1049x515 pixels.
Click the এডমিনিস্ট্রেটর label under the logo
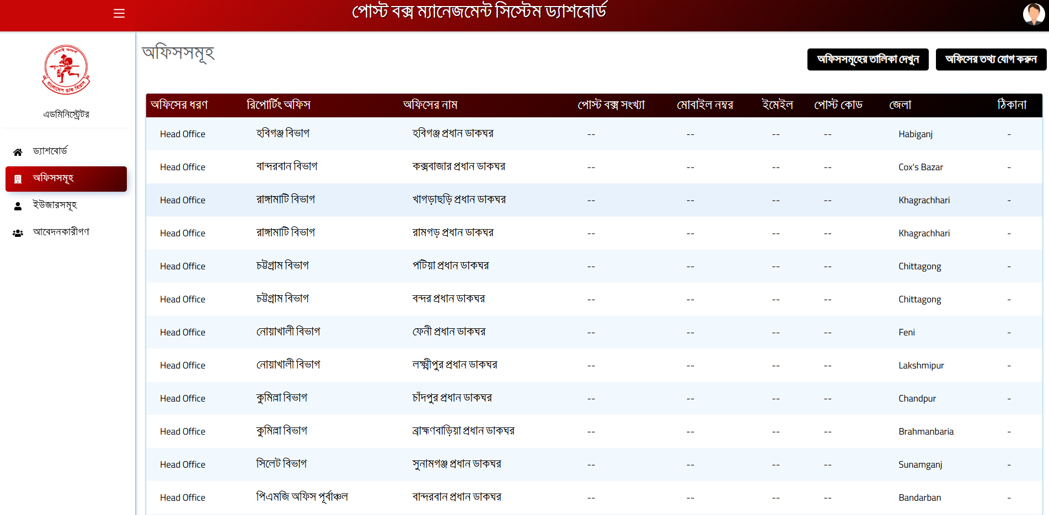[x=66, y=115]
